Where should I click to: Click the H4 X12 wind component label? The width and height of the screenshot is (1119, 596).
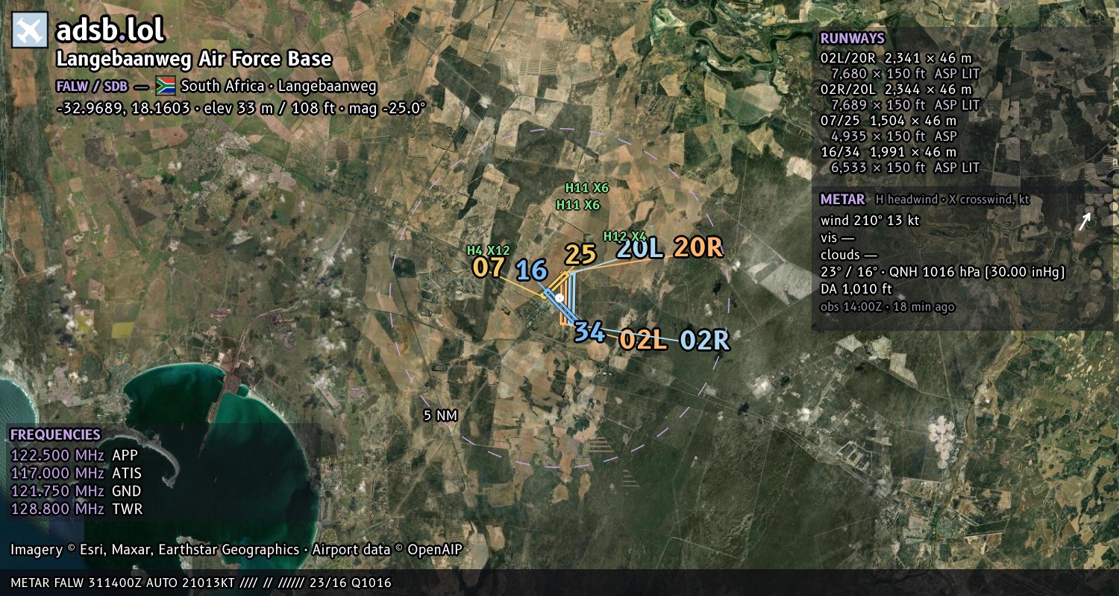coord(488,250)
